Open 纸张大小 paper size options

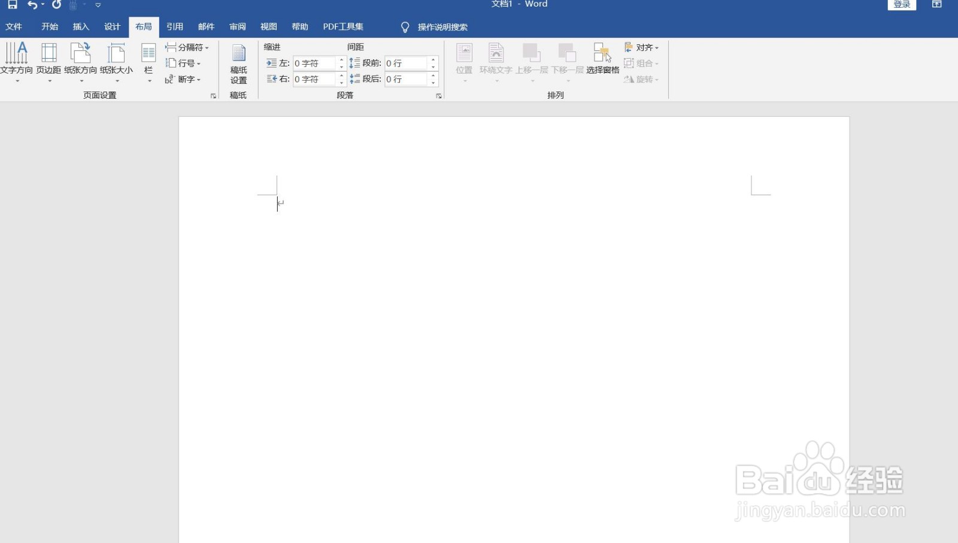click(117, 62)
